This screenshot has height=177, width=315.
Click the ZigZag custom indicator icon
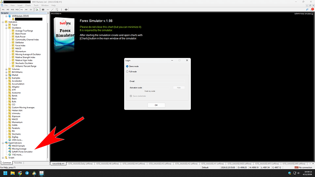coord(10,137)
